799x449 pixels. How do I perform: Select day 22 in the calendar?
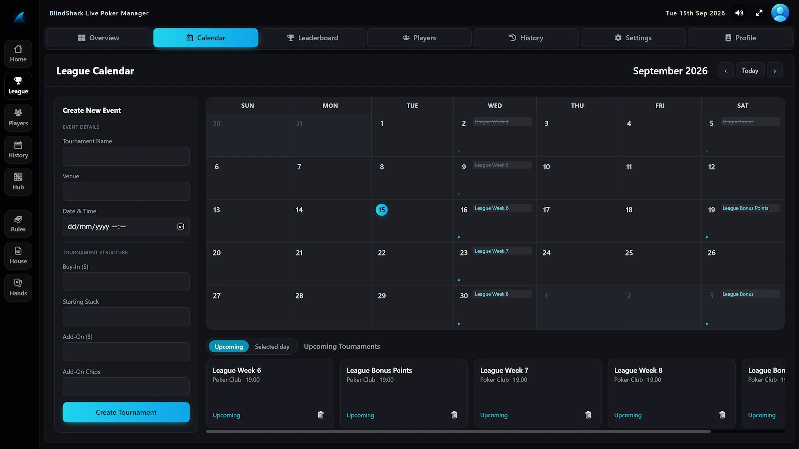[412, 264]
